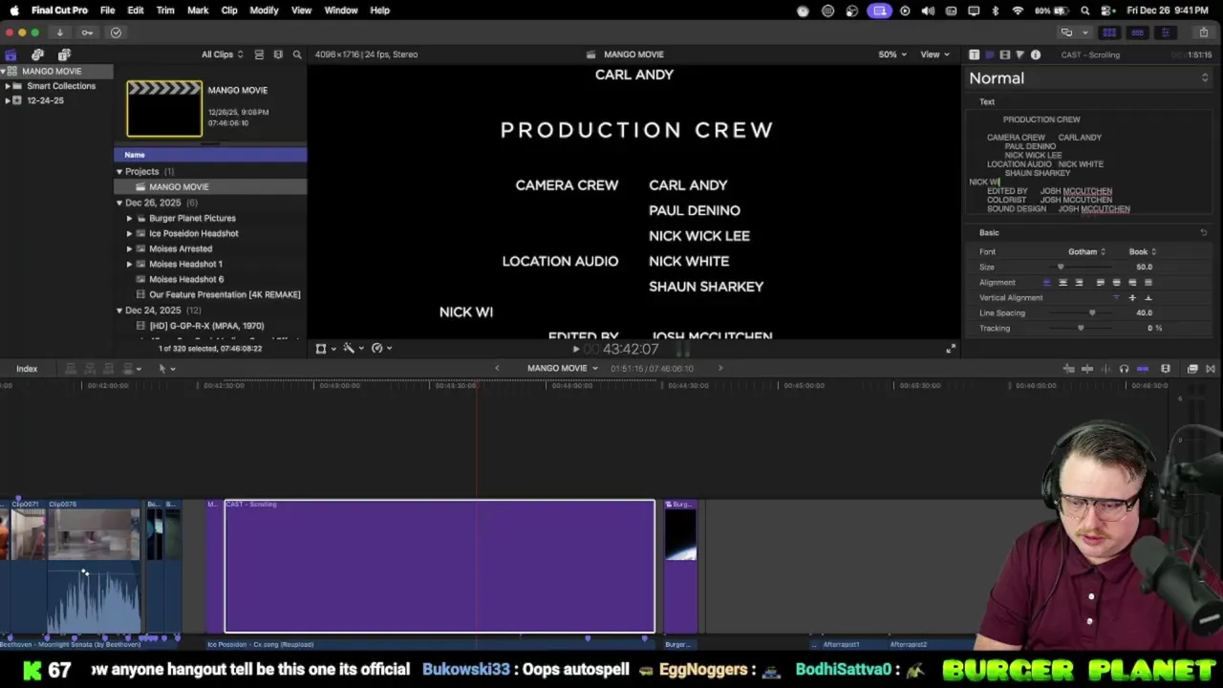Collapse the Dec 26, 2025 group

pos(119,203)
